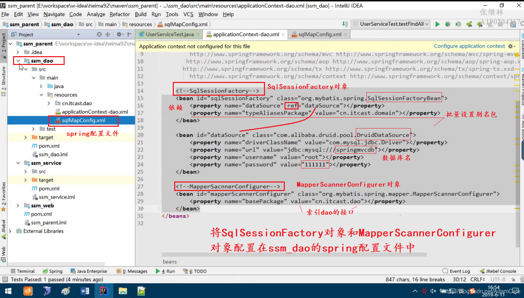Collapse the resources folder

click(41, 95)
